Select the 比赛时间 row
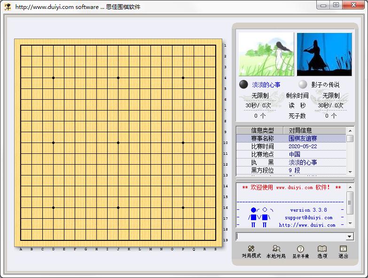The height and width of the screenshot is (278, 368). click(262, 146)
